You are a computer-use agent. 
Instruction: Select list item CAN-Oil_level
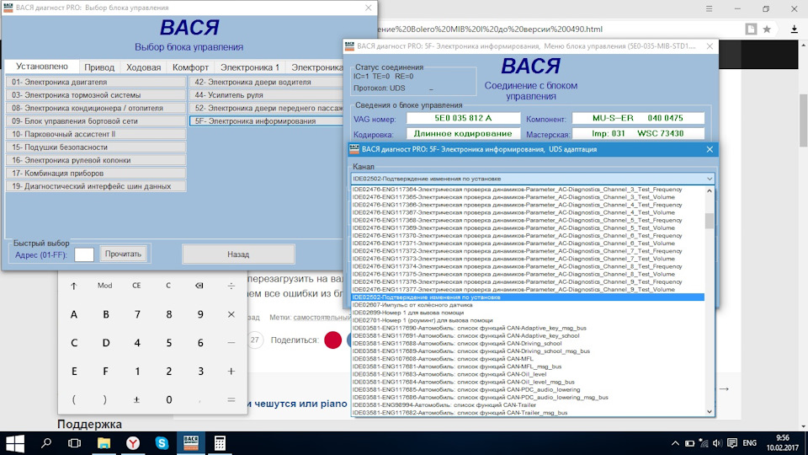(x=528, y=374)
